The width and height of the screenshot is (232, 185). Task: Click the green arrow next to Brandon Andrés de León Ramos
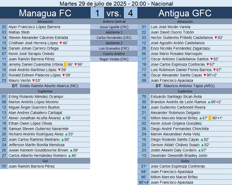click(209, 102)
